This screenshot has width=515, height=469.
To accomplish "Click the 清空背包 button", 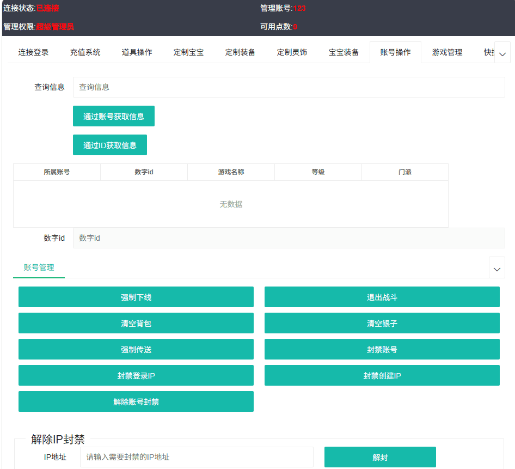I will [x=136, y=323].
